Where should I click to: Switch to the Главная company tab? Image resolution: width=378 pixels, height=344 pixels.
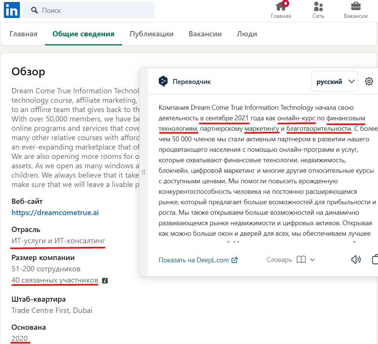click(23, 34)
